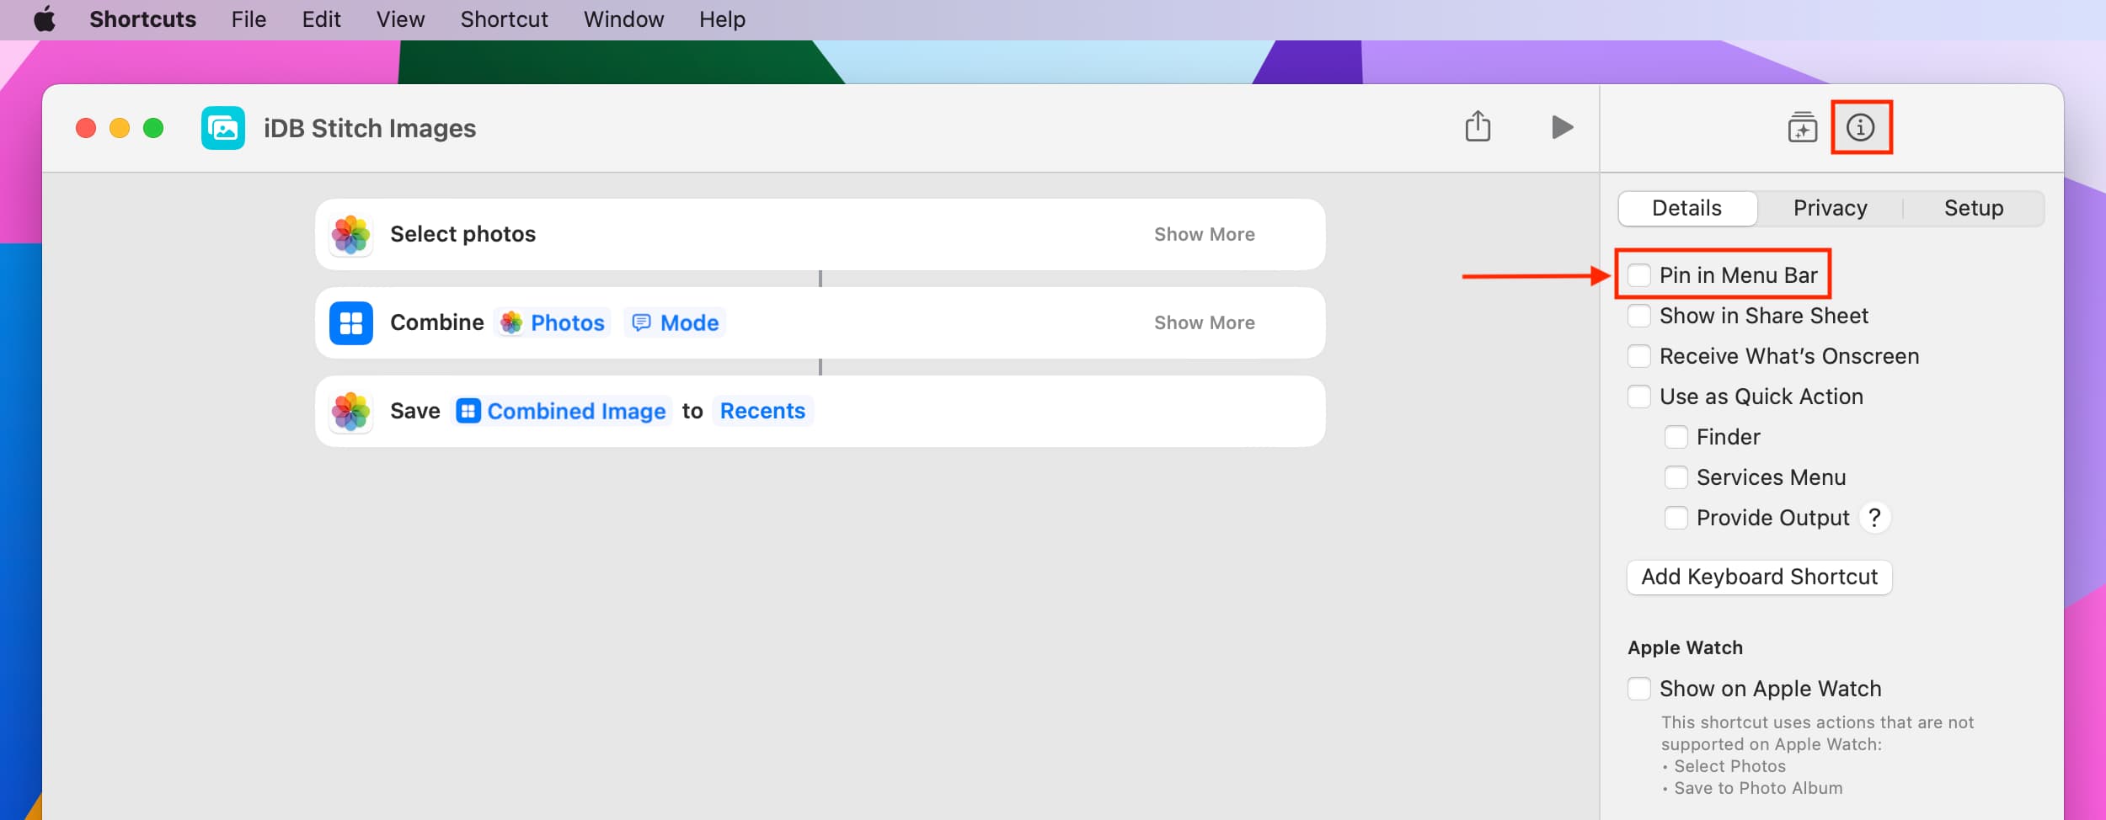
Task: Click the Save action Photos icon
Action: 351,412
